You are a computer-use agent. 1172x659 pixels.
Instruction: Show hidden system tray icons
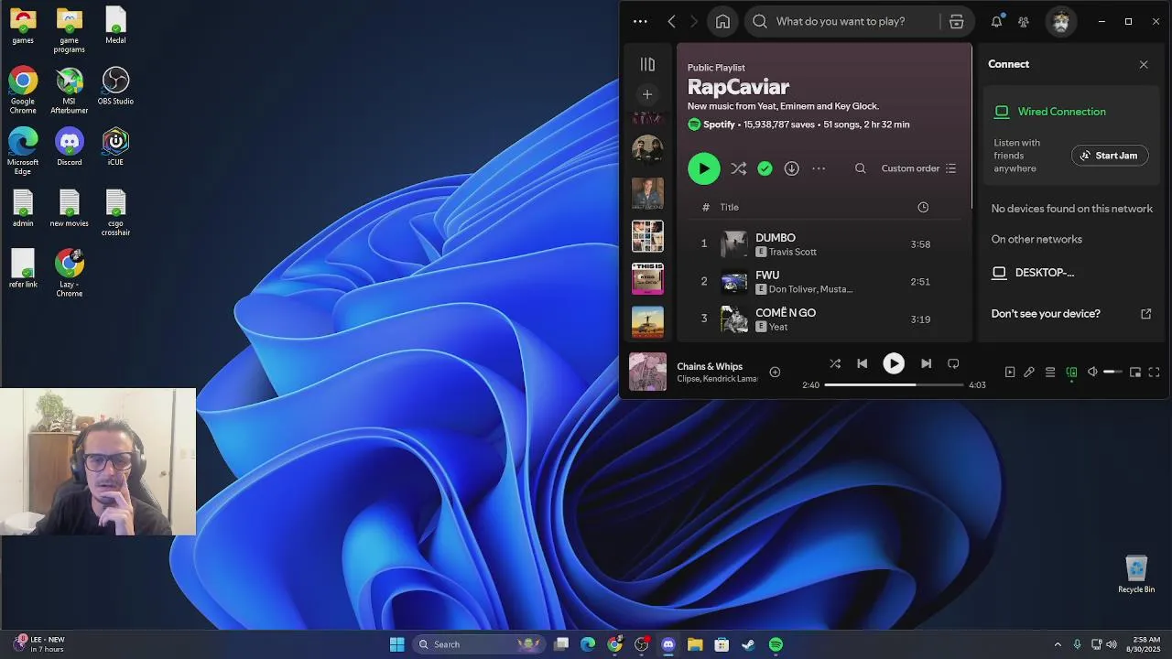click(x=1058, y=644)
